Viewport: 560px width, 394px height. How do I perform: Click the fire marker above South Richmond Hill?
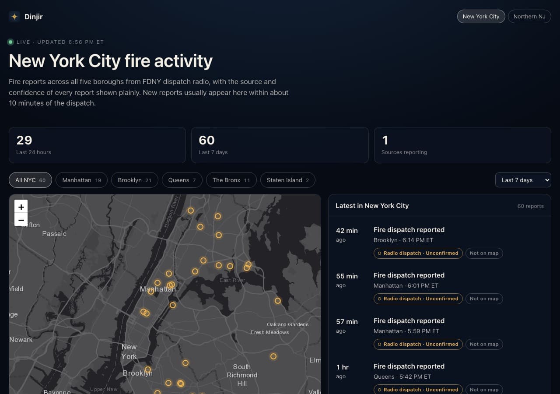pos(273,356)
